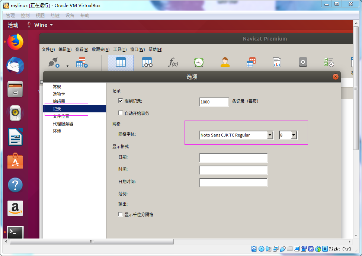Open the Backup icon in Navicat toolbar
This screenshot has height=256, width=362.
coord(303,63)
